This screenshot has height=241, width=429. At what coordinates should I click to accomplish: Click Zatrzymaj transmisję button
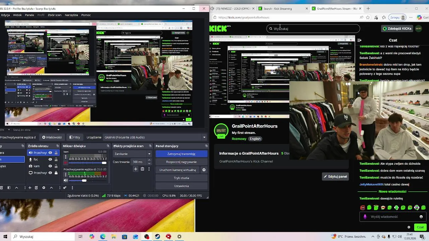[181, 154]
